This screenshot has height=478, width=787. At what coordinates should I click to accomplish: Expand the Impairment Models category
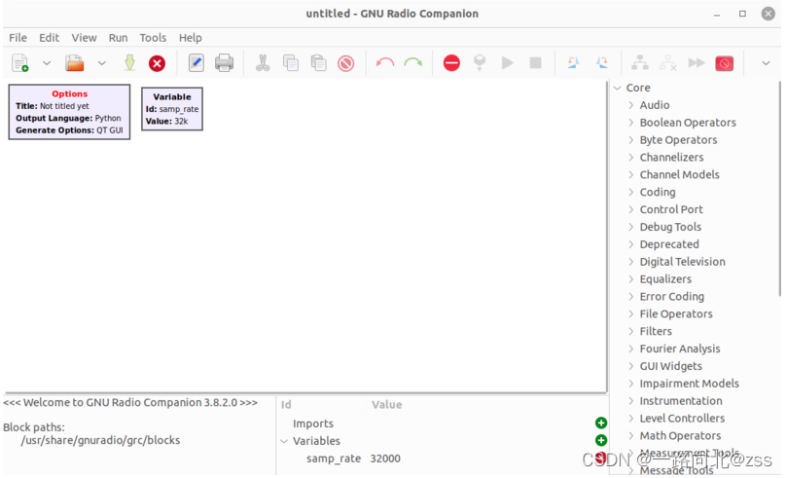pos(631,384)
